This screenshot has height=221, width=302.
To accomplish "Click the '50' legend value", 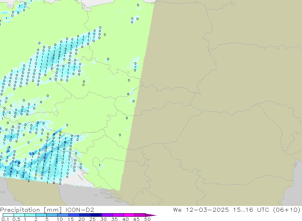I will pos(147,219).
